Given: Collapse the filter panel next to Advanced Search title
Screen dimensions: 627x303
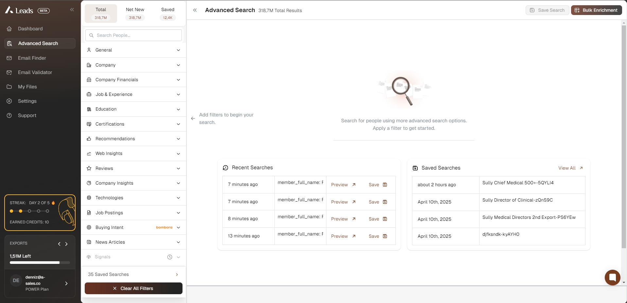Looking at the screenshot, I should [195, 10].
